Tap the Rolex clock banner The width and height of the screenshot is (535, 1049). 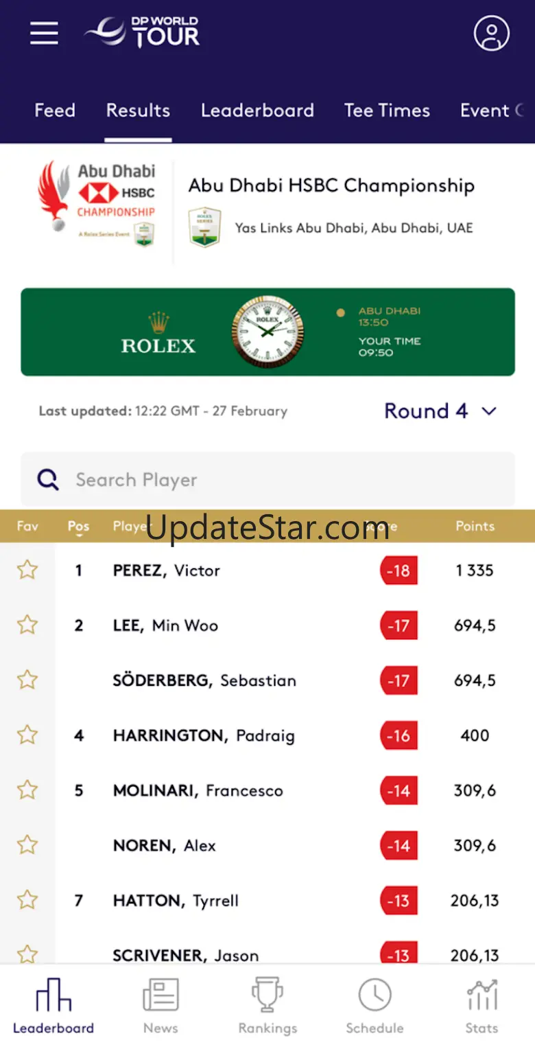[x=267, y=332]
